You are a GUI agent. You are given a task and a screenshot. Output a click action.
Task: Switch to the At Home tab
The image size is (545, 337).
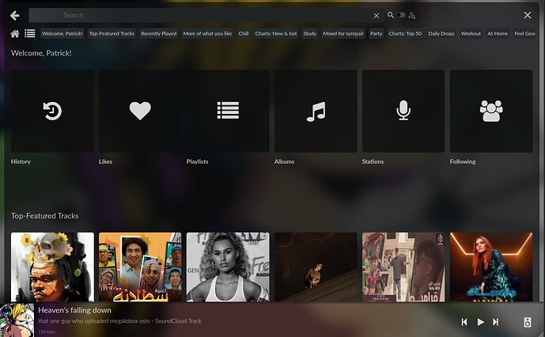498,33
